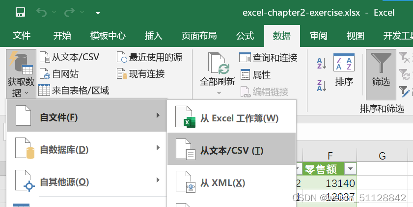Toggle the 筛选 filter button

(x=381, y=74)
